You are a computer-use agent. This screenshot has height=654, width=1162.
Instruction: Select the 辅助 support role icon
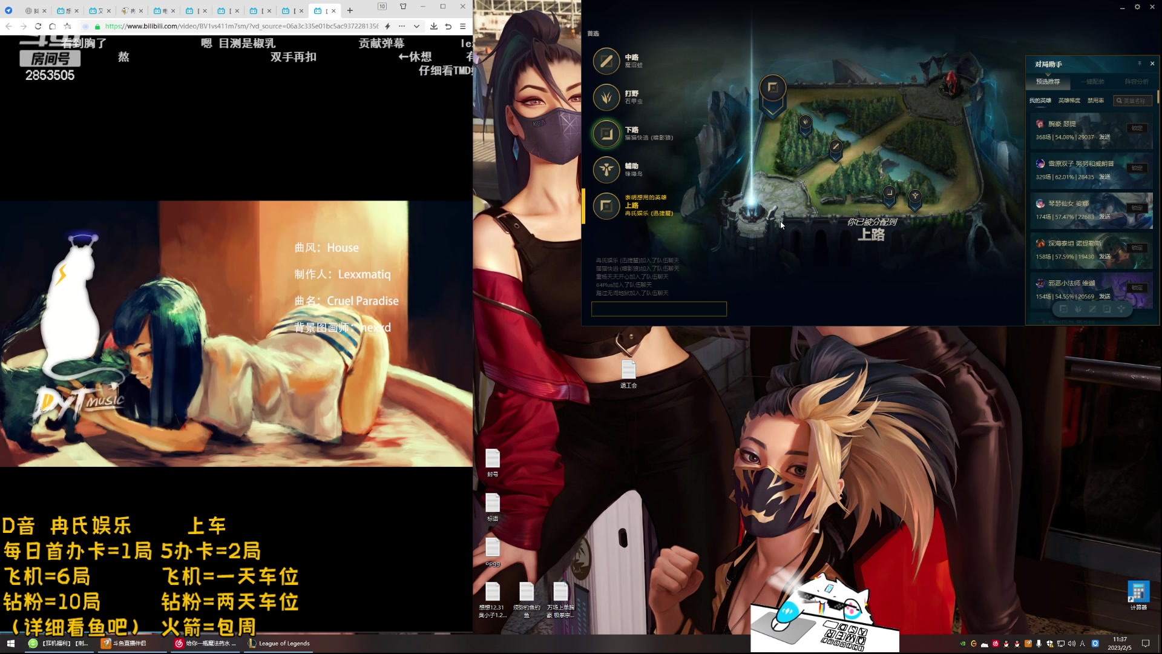click(606, 170)
